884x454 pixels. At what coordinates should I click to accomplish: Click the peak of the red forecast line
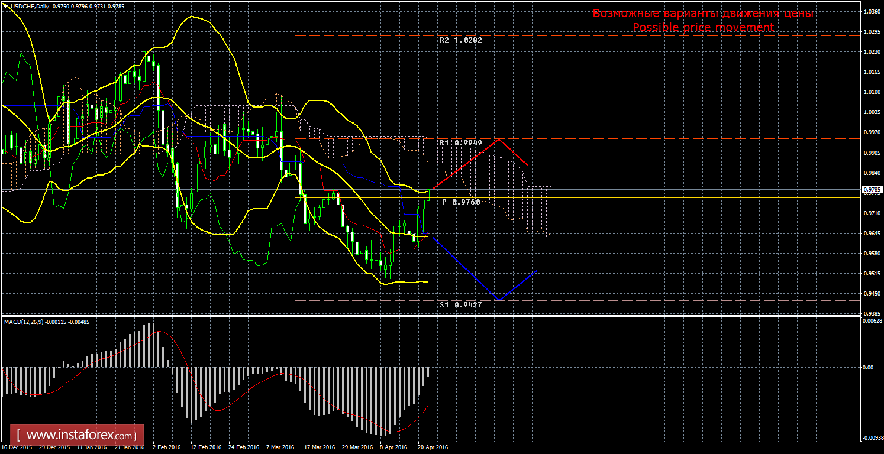(500, 139)
